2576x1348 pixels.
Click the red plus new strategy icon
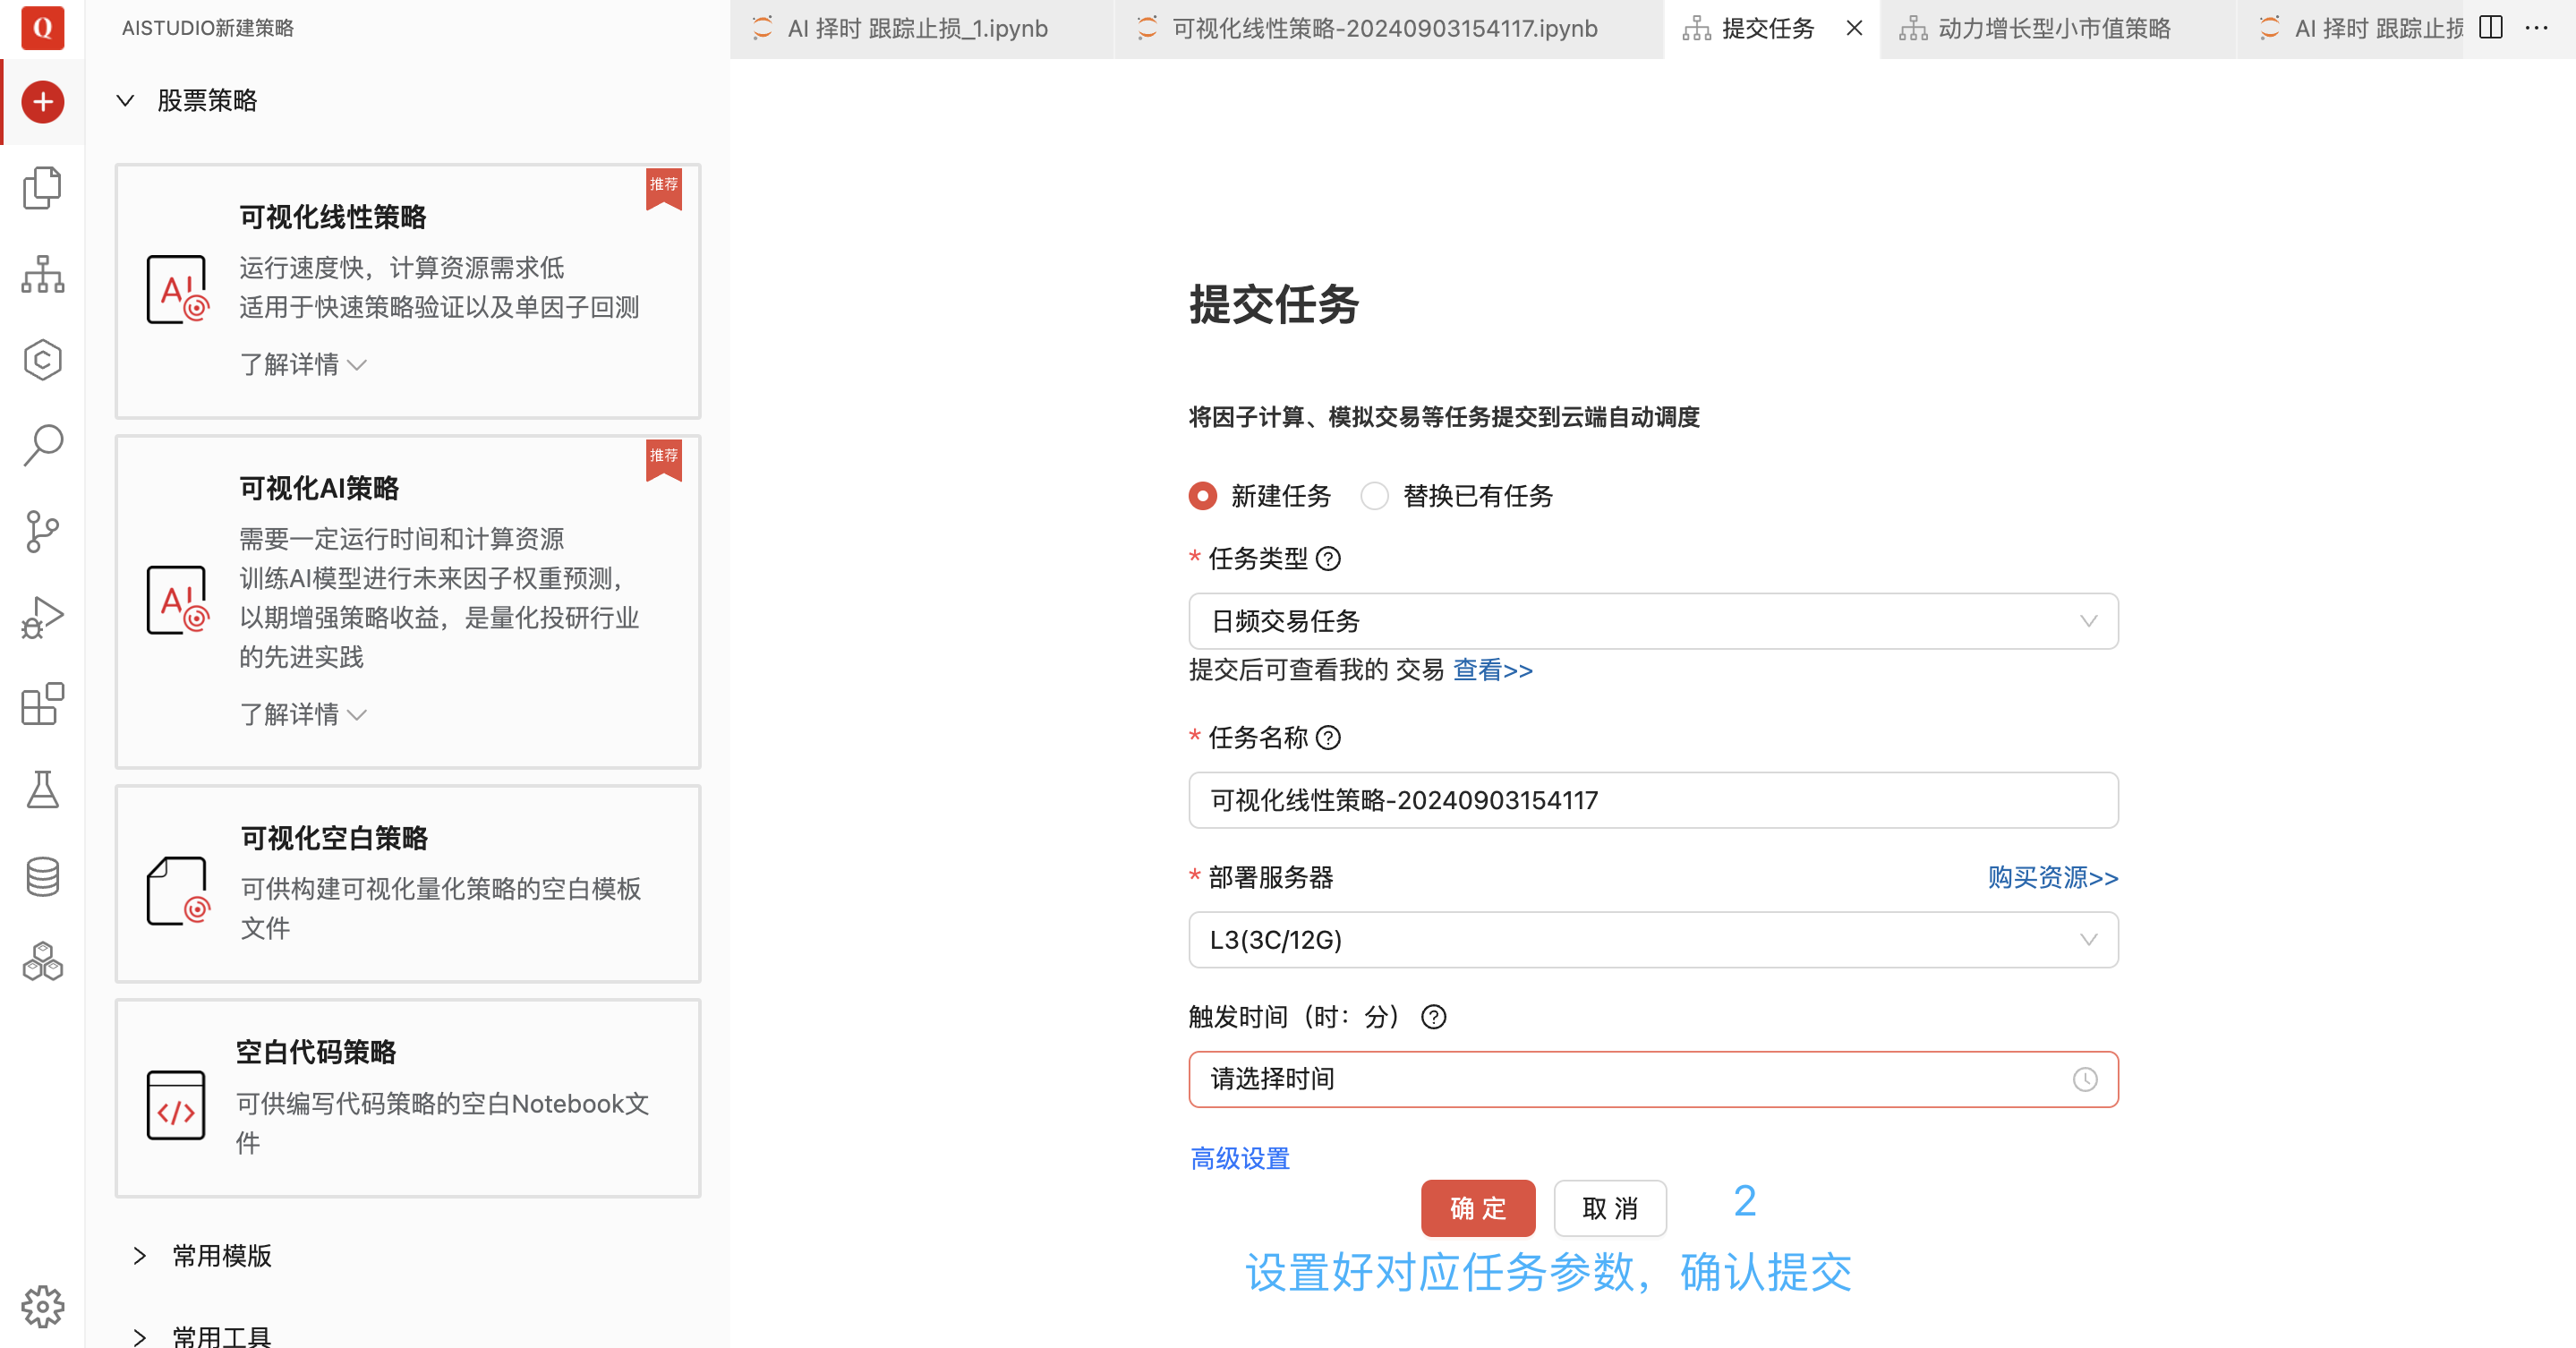(42, 102)
